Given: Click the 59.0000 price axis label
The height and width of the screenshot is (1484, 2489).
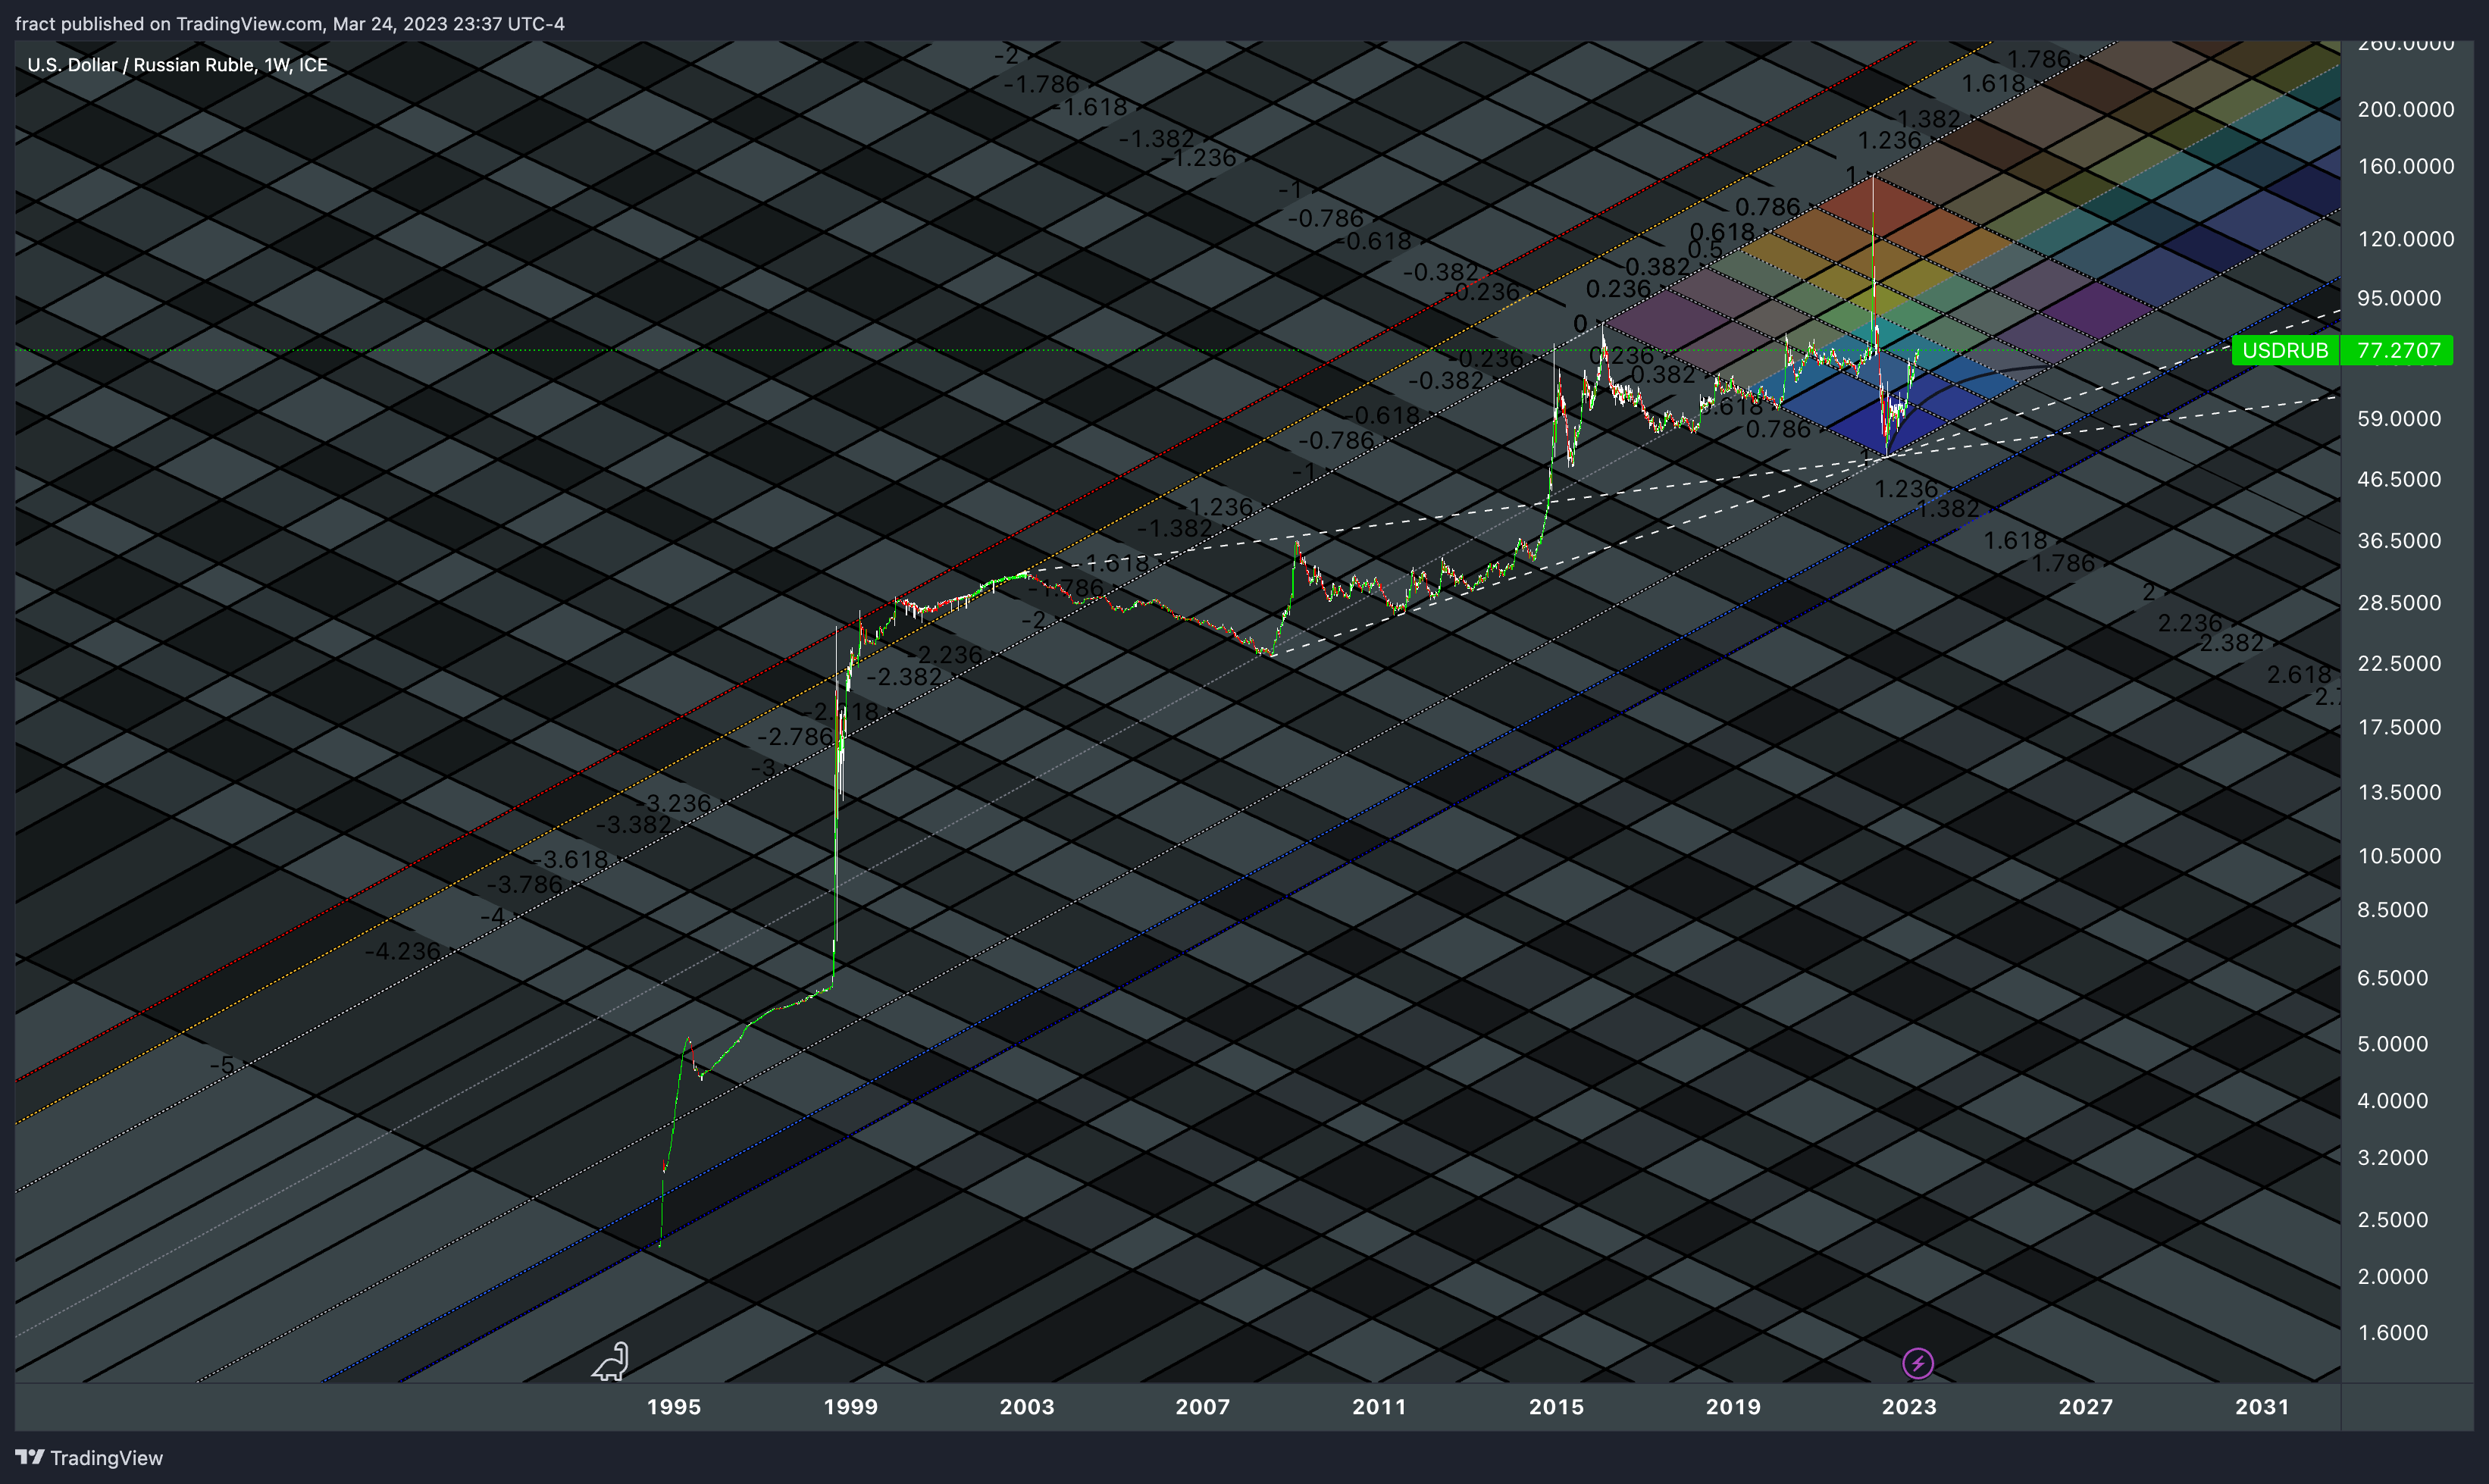Looking at the screenshot, I should click(2399, 418).
